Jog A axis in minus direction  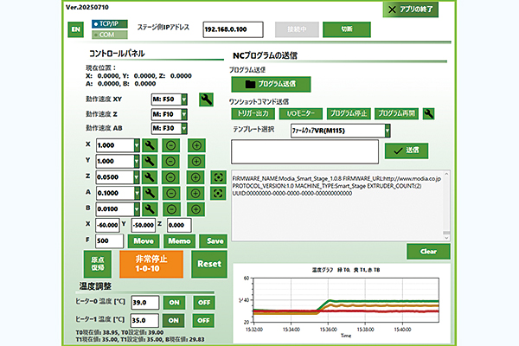pyautogui.click(x=170, y=193)
